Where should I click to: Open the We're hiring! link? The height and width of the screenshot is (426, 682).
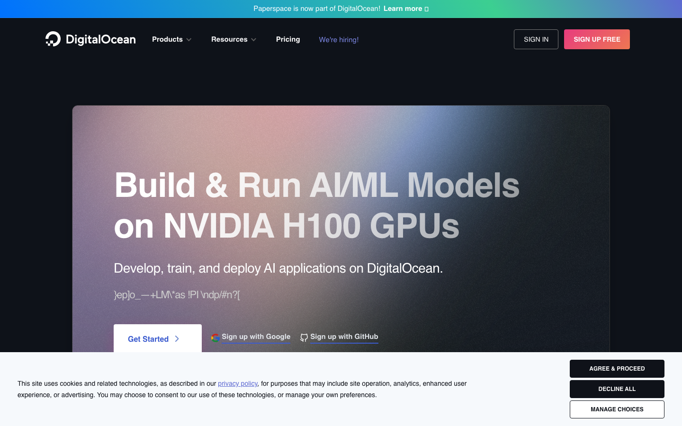[x=339, y=40]
